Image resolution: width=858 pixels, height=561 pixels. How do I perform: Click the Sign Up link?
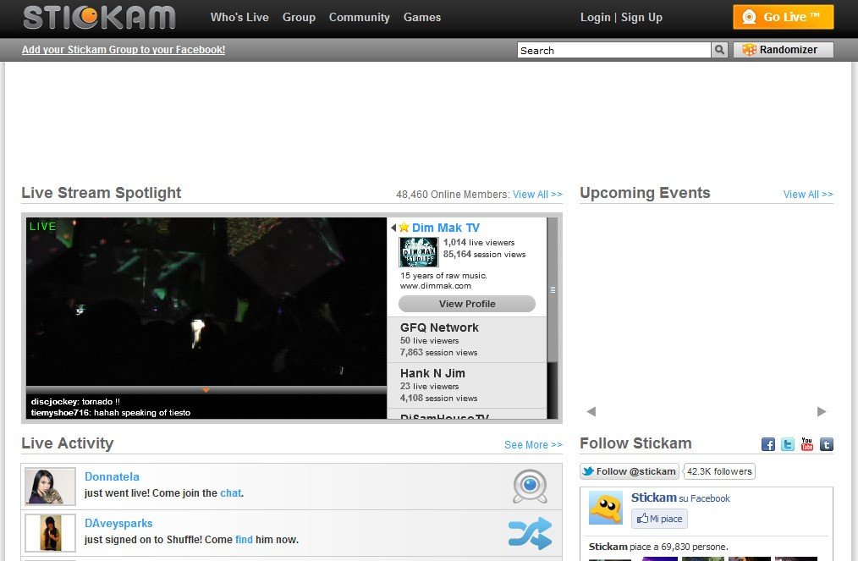point(641,18)
